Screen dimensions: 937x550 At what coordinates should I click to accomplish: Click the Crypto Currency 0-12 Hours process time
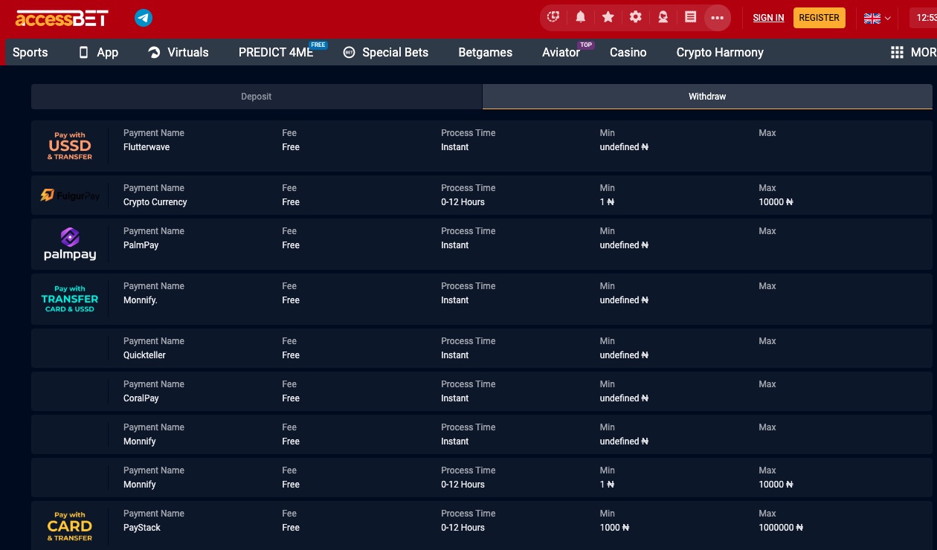(463, 202)
